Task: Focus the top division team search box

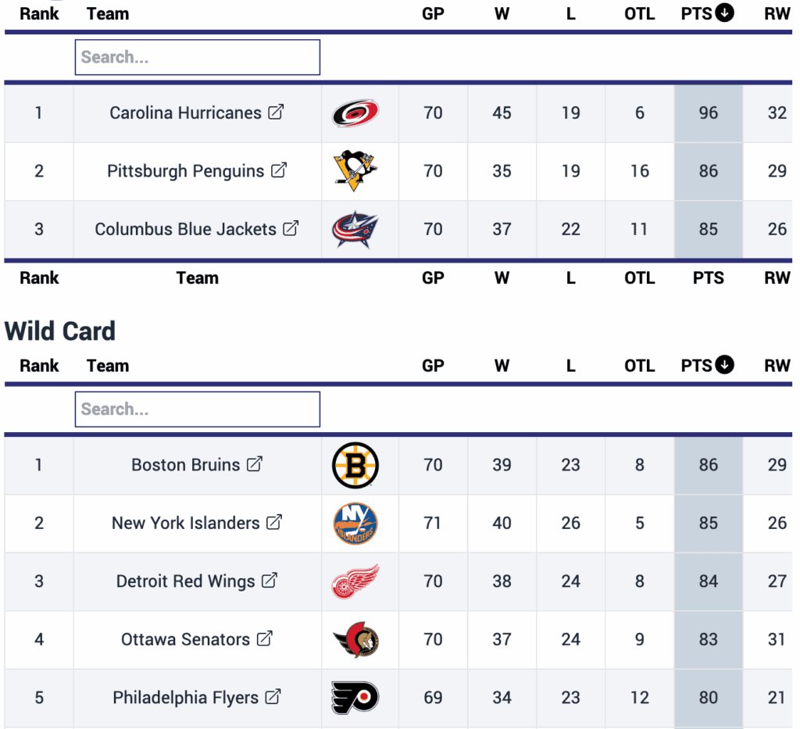Action: [x=198, y=57]
